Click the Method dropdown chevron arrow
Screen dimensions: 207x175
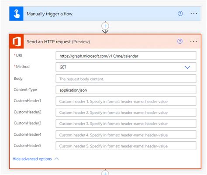pos(187,67)
